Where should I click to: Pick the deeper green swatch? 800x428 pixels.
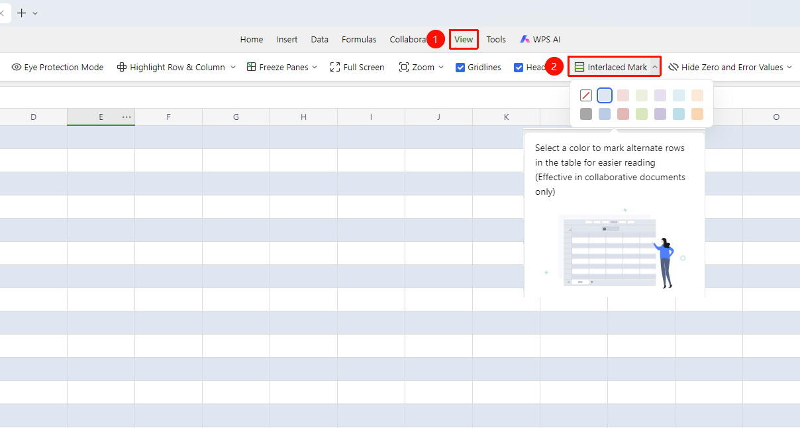pyautogui.click(x=642, y=114)
